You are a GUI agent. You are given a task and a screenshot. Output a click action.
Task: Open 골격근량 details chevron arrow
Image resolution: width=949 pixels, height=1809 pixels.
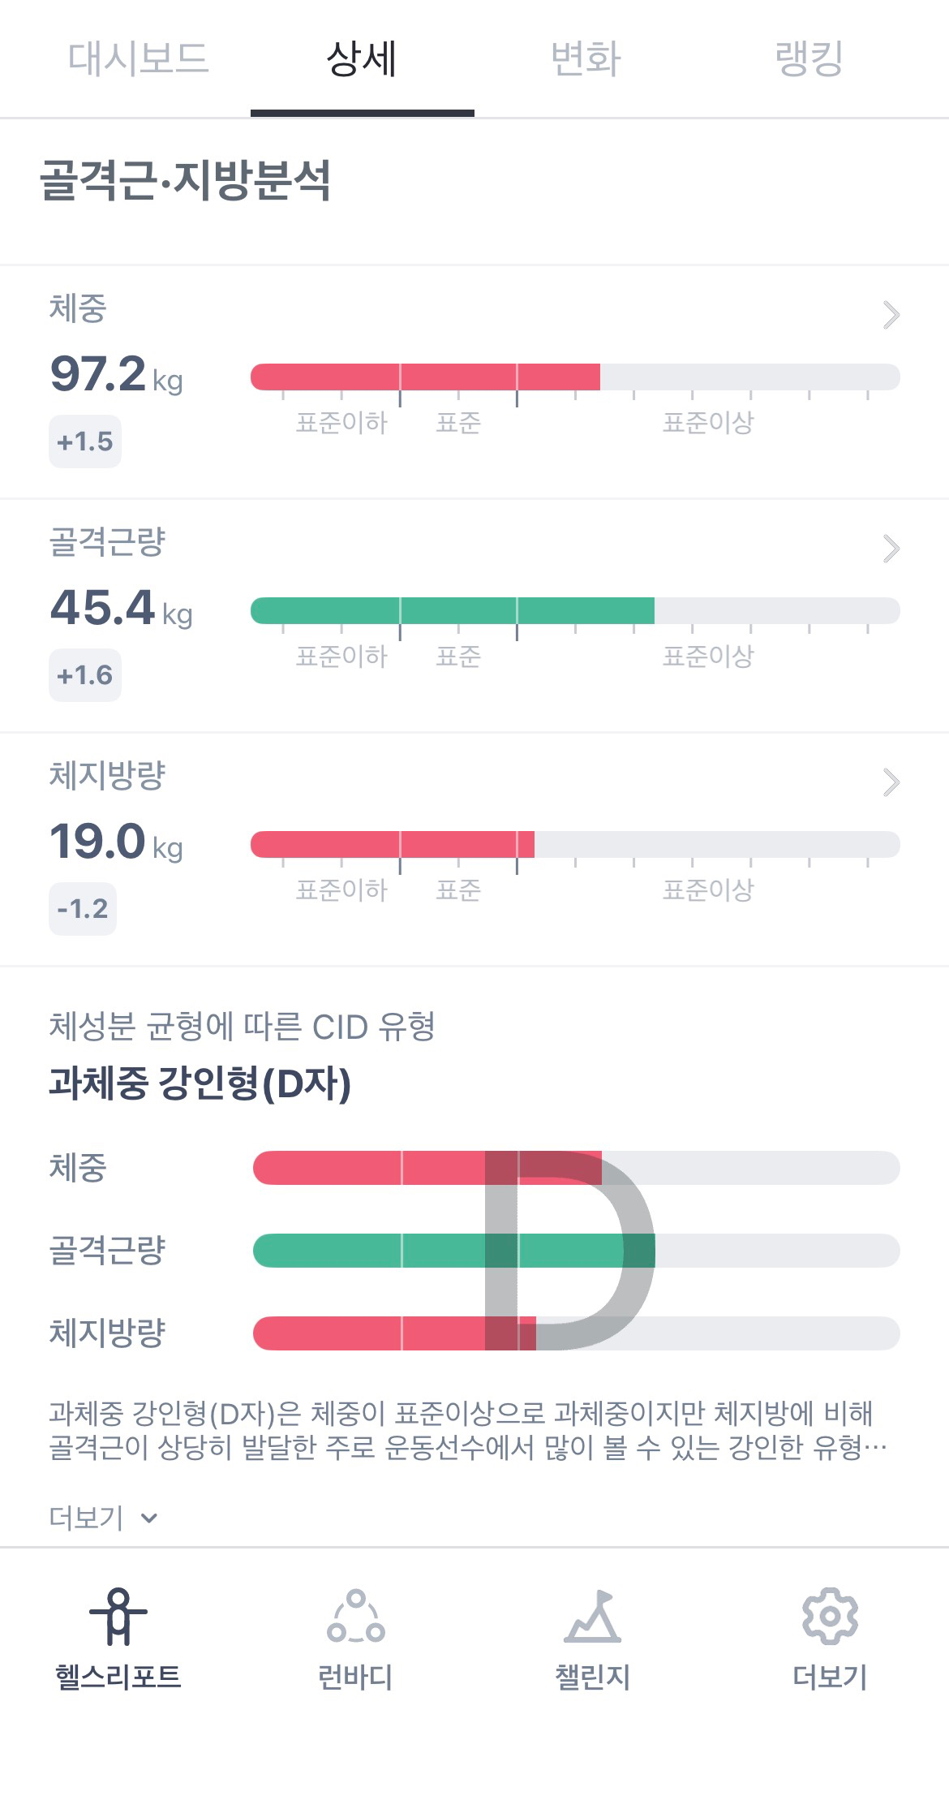(891, 549)
